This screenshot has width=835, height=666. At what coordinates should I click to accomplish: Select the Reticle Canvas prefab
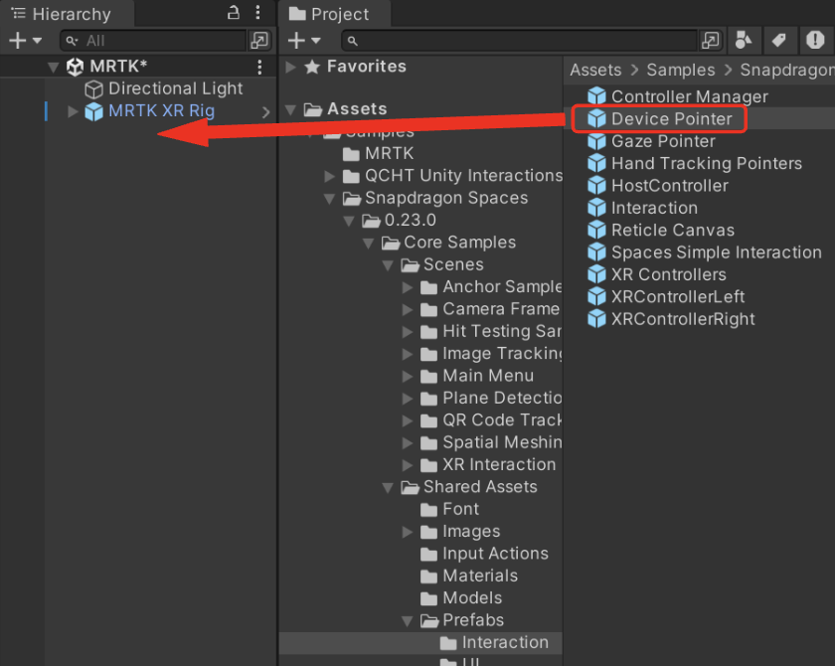661,231
